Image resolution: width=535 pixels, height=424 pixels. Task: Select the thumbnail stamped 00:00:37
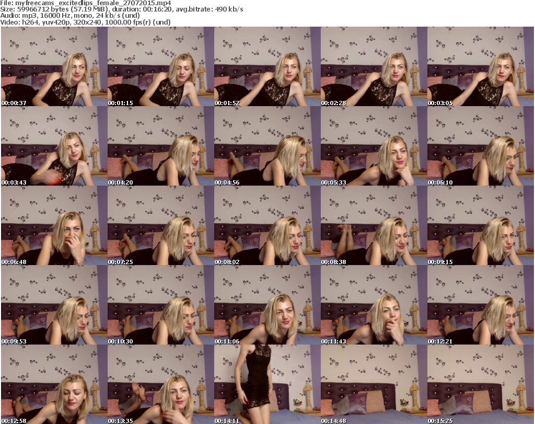(x=54, y=66)
